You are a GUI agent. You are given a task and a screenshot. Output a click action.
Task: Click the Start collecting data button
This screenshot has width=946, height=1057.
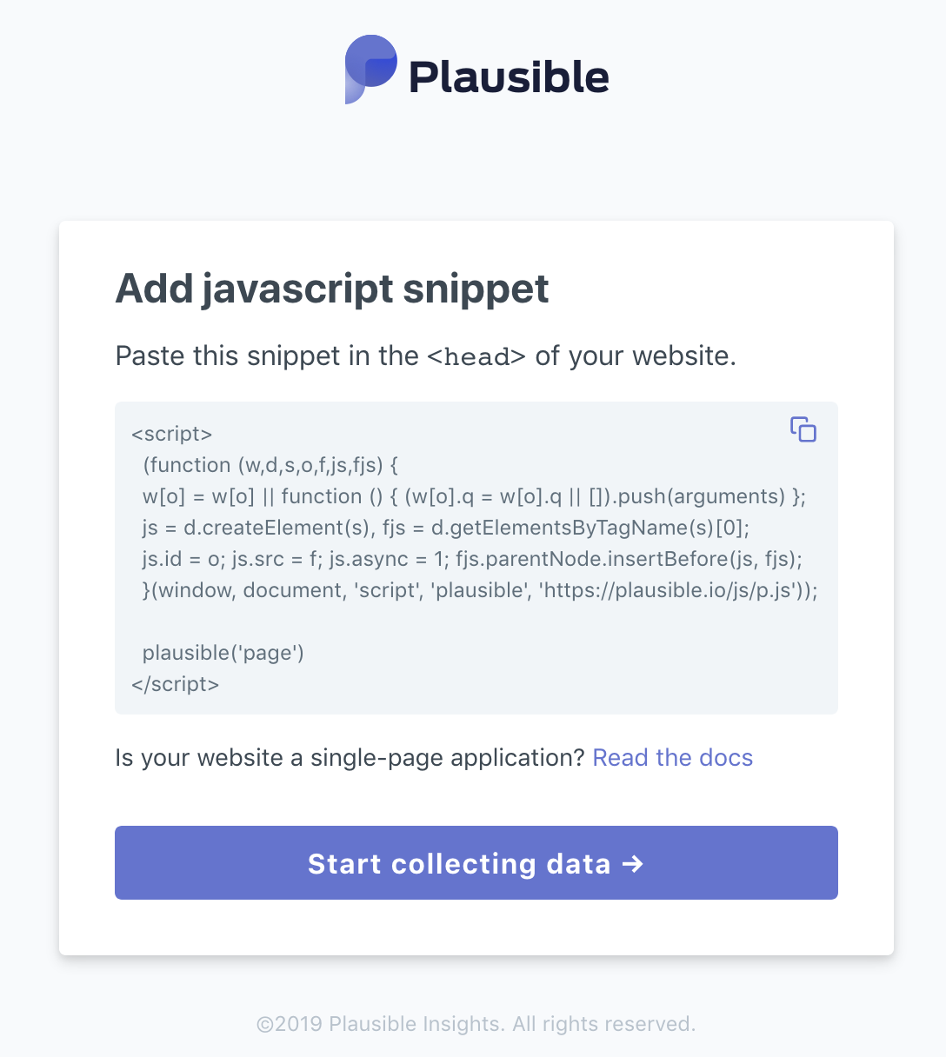(476, 862)
